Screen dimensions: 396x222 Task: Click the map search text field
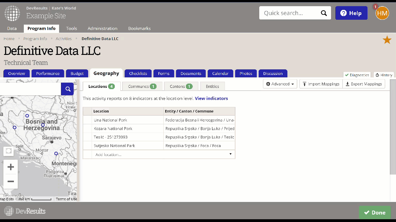click(x=31, y=89)
